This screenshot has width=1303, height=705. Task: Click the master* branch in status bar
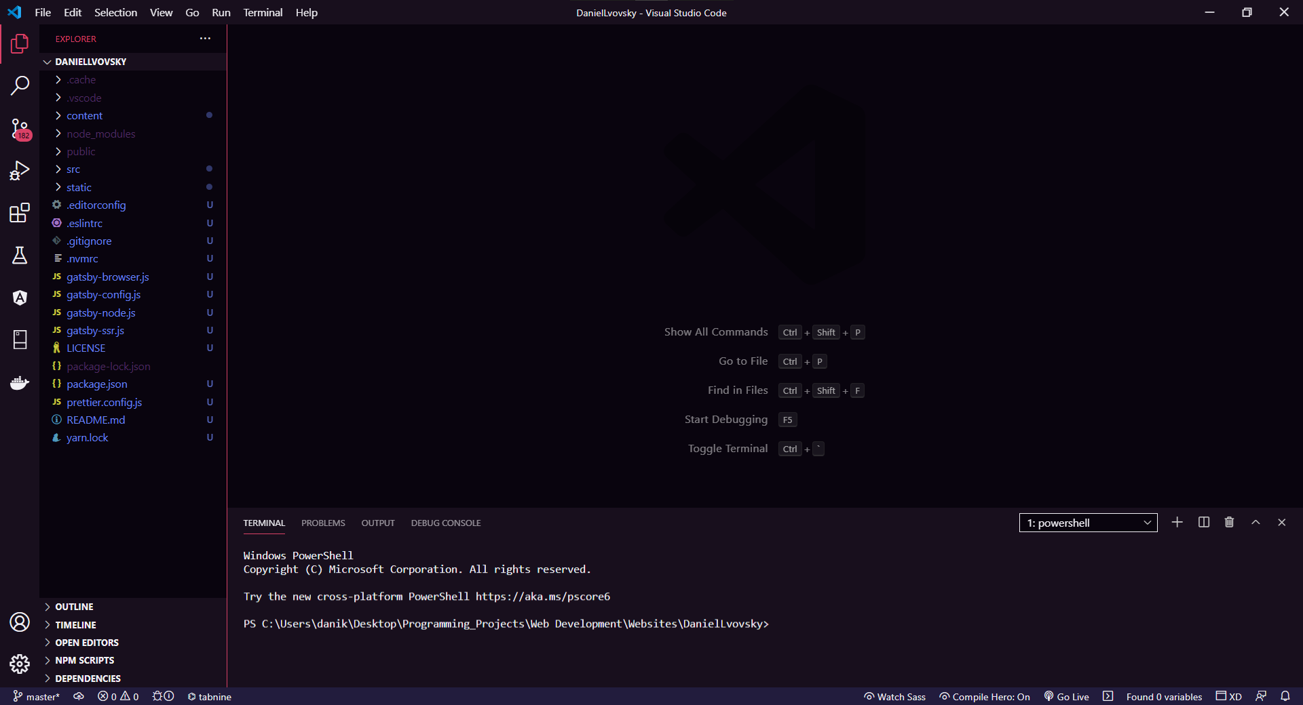coord(36,696)
